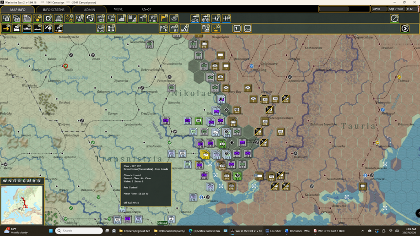Open the Matrix Games Forum browser taskbar item

click(x=205, y=231)
